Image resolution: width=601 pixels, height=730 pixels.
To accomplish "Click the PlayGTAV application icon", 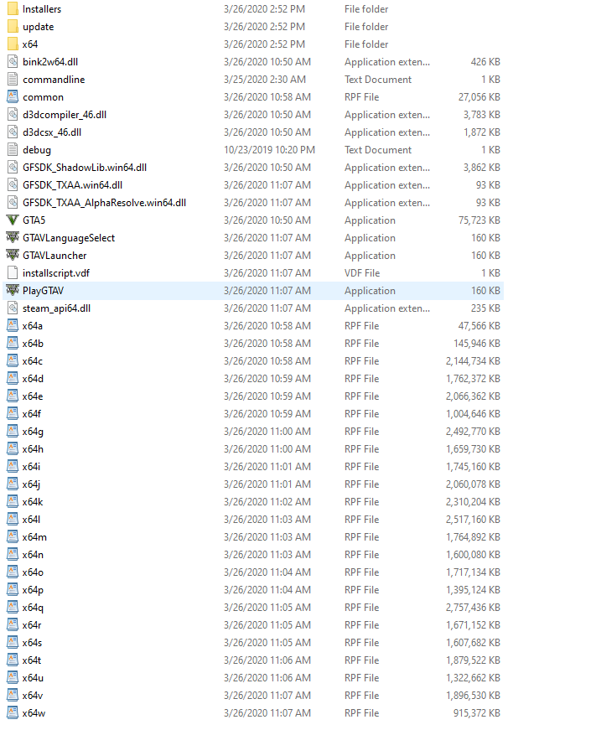I will 13,291.
